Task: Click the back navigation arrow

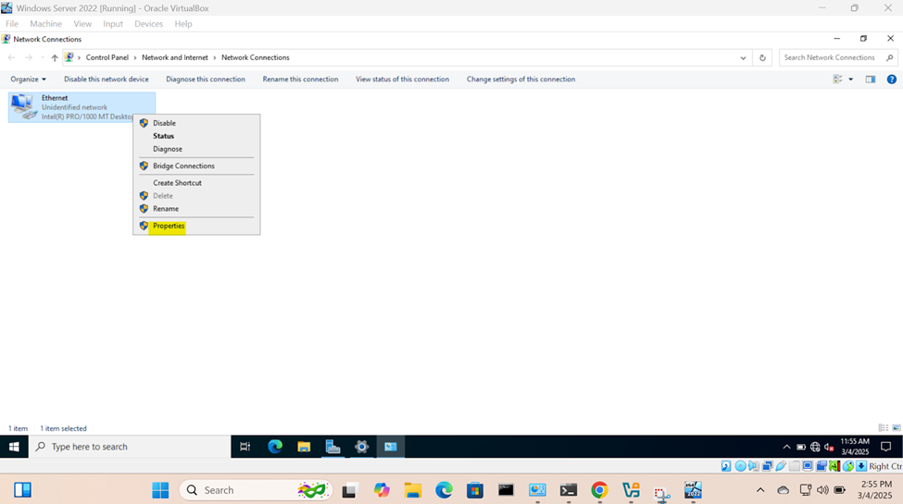Action: click(x=11, y=57)
